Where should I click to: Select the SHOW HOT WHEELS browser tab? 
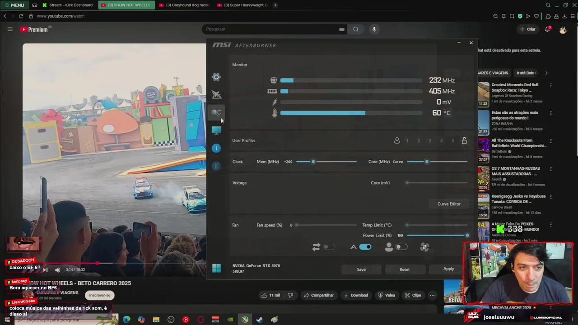126,5
